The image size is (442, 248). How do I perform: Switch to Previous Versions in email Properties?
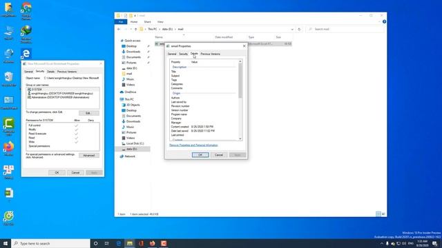pos(210,54)
